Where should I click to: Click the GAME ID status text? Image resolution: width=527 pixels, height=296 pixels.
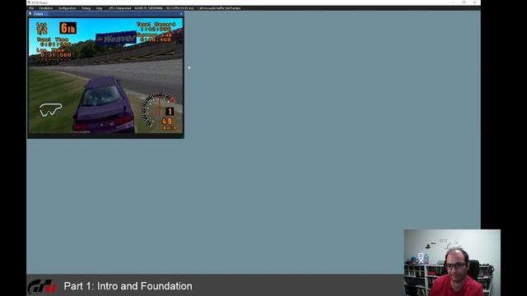(148, 8)
